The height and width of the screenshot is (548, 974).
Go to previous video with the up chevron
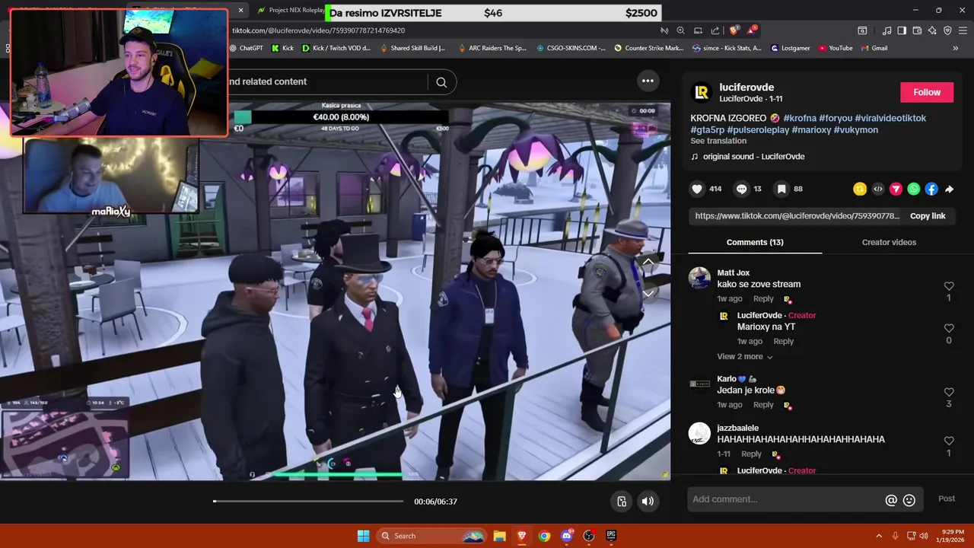pos(648,262)
